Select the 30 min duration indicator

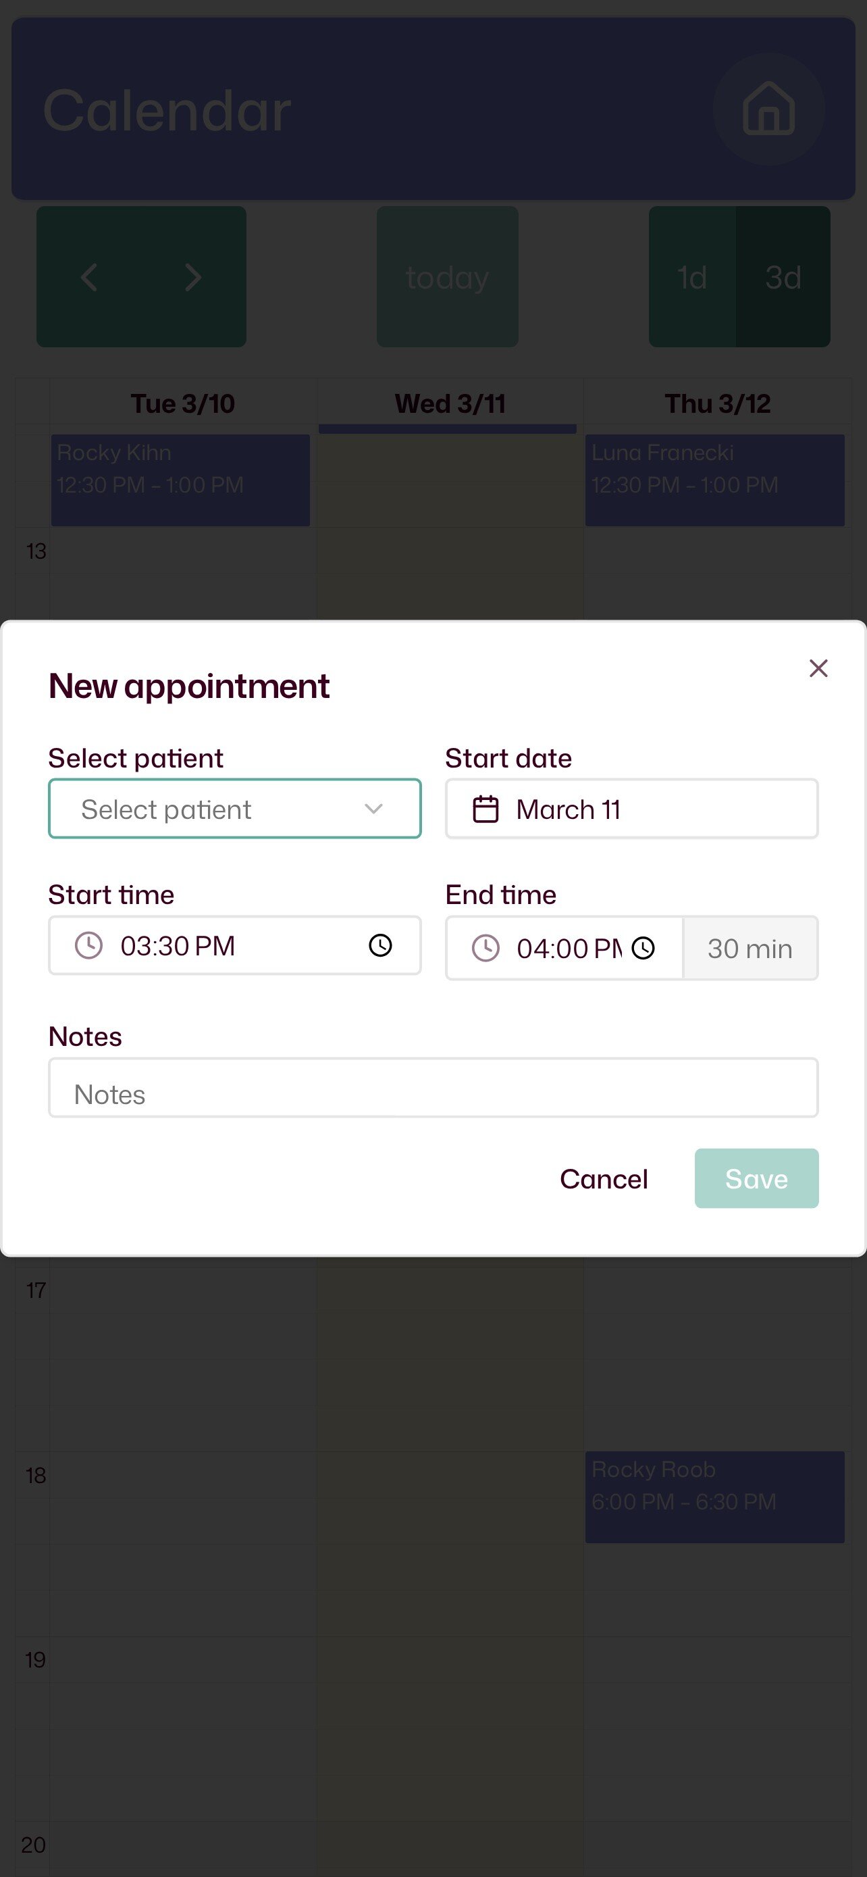tap(751, 948)
